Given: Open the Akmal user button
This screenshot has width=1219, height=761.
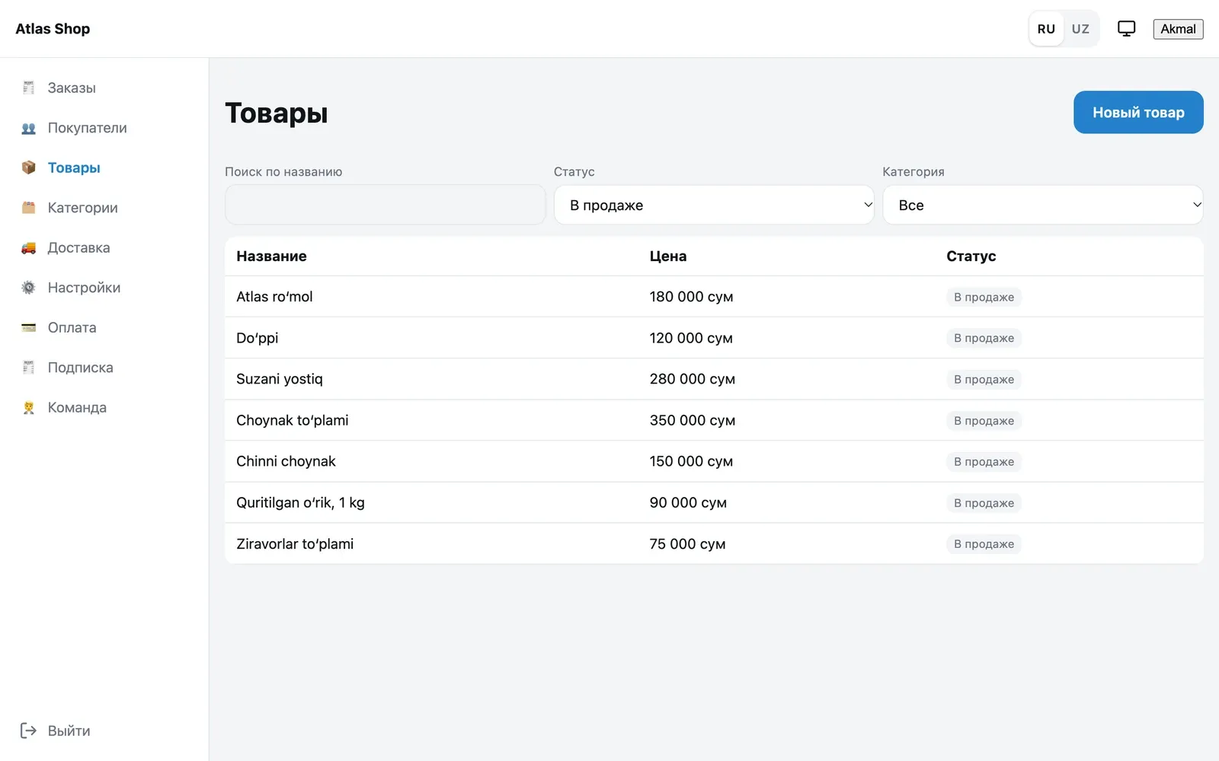Looking at the screenshot, I should 1178,29.
